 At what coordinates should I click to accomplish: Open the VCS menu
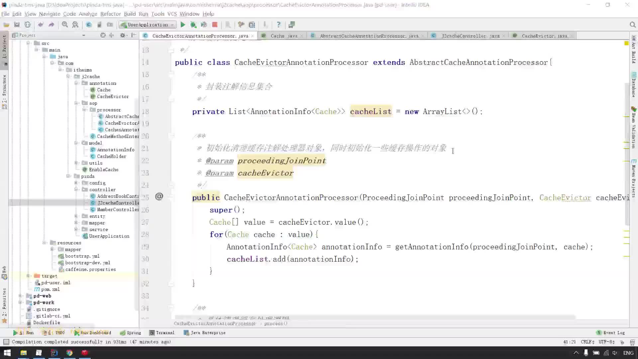172,14
